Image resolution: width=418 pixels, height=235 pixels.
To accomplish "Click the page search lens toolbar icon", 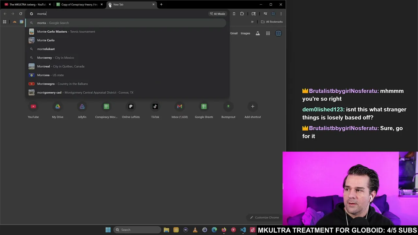I will (253, 14).
